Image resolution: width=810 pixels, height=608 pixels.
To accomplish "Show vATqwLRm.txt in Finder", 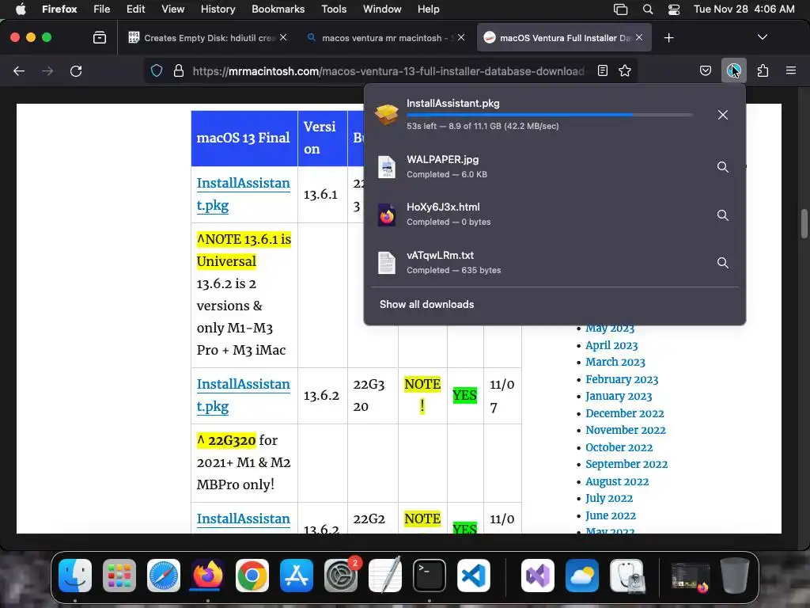I will [x=723, y=263].
